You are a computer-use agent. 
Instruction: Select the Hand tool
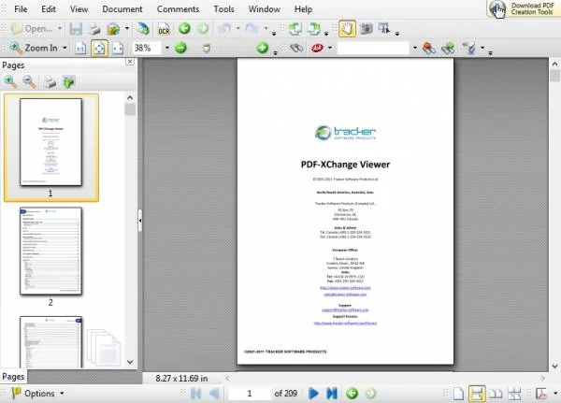click(347, 29)
